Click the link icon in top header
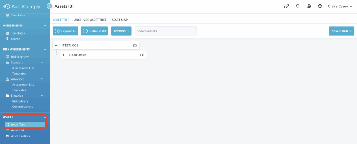Image resolution: width=357 pixels, height=144 pixels. click(x=286, y=6)
